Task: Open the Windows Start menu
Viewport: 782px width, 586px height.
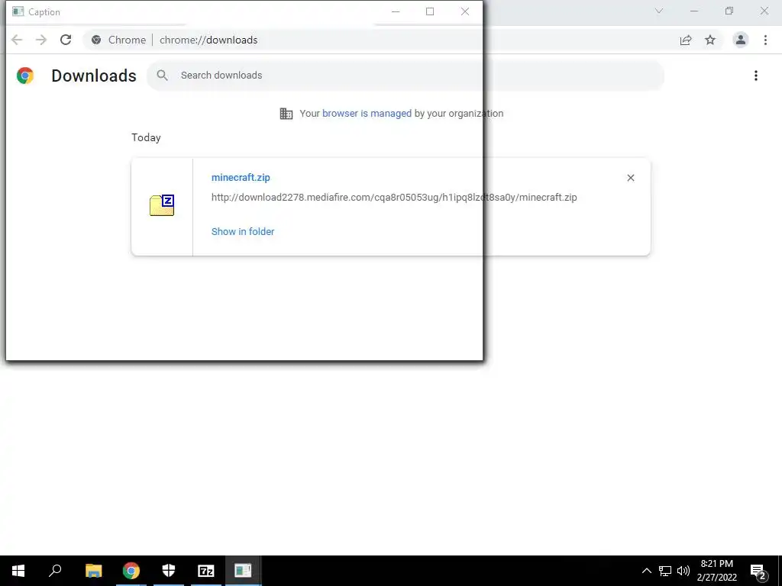Action: tap(18, 571)
